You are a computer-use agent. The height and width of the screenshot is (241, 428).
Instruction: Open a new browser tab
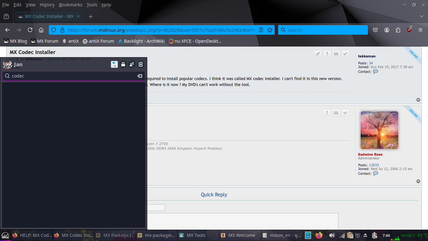coord(91,16)
